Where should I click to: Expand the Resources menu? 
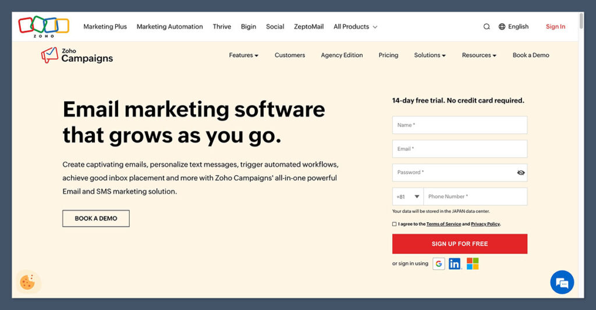pyautogui.click(x=479, y=55)
